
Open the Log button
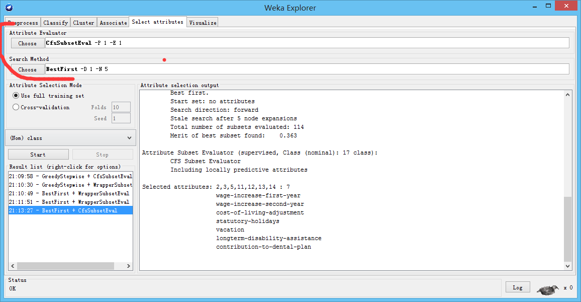point(518,287)
